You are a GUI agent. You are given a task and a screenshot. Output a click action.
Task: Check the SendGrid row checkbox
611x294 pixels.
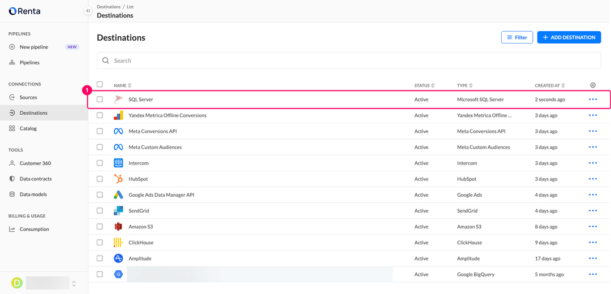coord(100,211)
